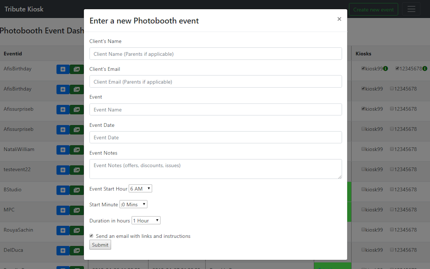
Task: Open the Event Start Hour dropdown
Action: click(140, 189)
